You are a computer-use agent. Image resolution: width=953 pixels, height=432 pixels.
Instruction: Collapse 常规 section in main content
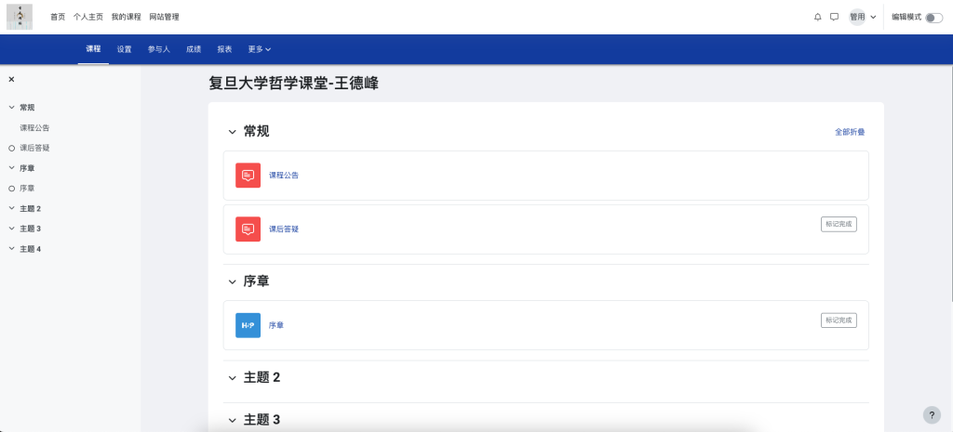[x=232, y=132]
